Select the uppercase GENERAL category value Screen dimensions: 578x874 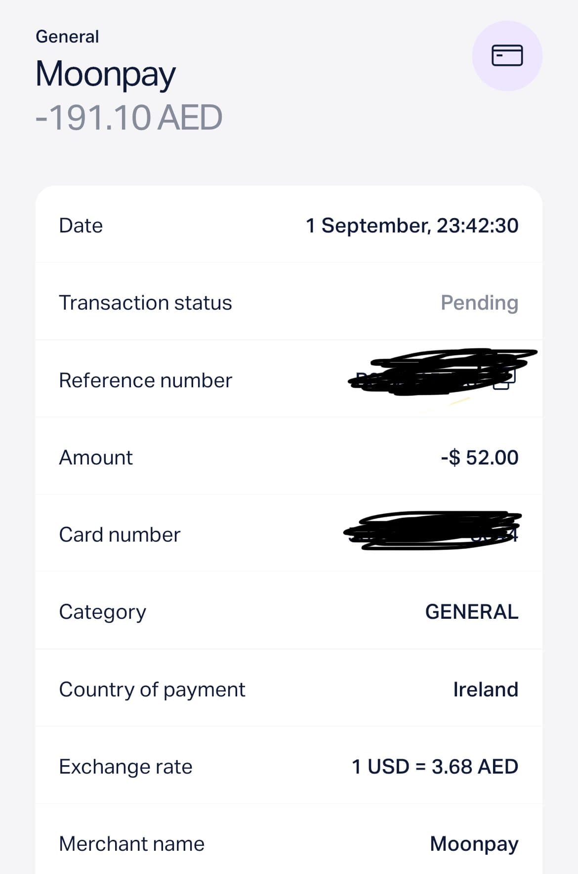click(472, 612)
